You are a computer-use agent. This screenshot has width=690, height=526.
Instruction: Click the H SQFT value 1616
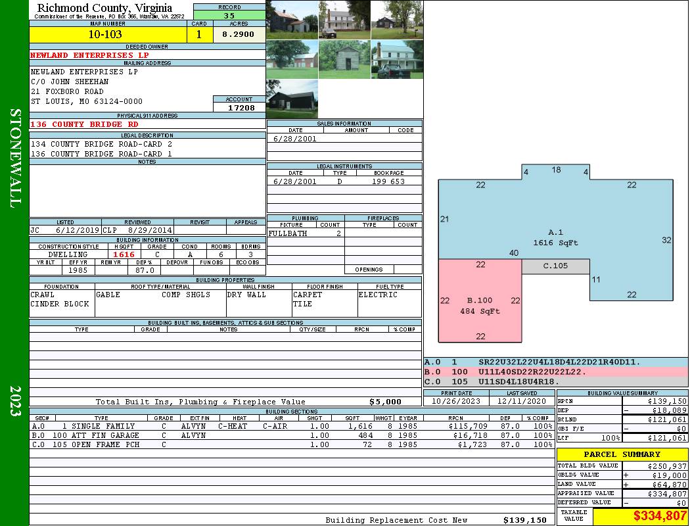(124, 254)
